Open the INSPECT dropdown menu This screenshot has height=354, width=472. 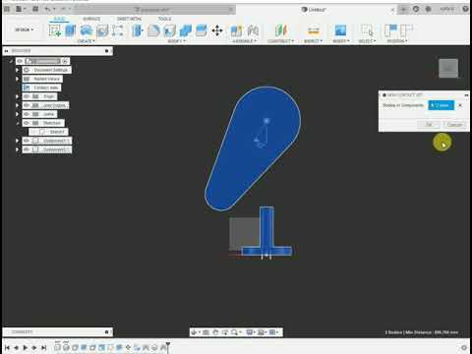pos(313,41)
